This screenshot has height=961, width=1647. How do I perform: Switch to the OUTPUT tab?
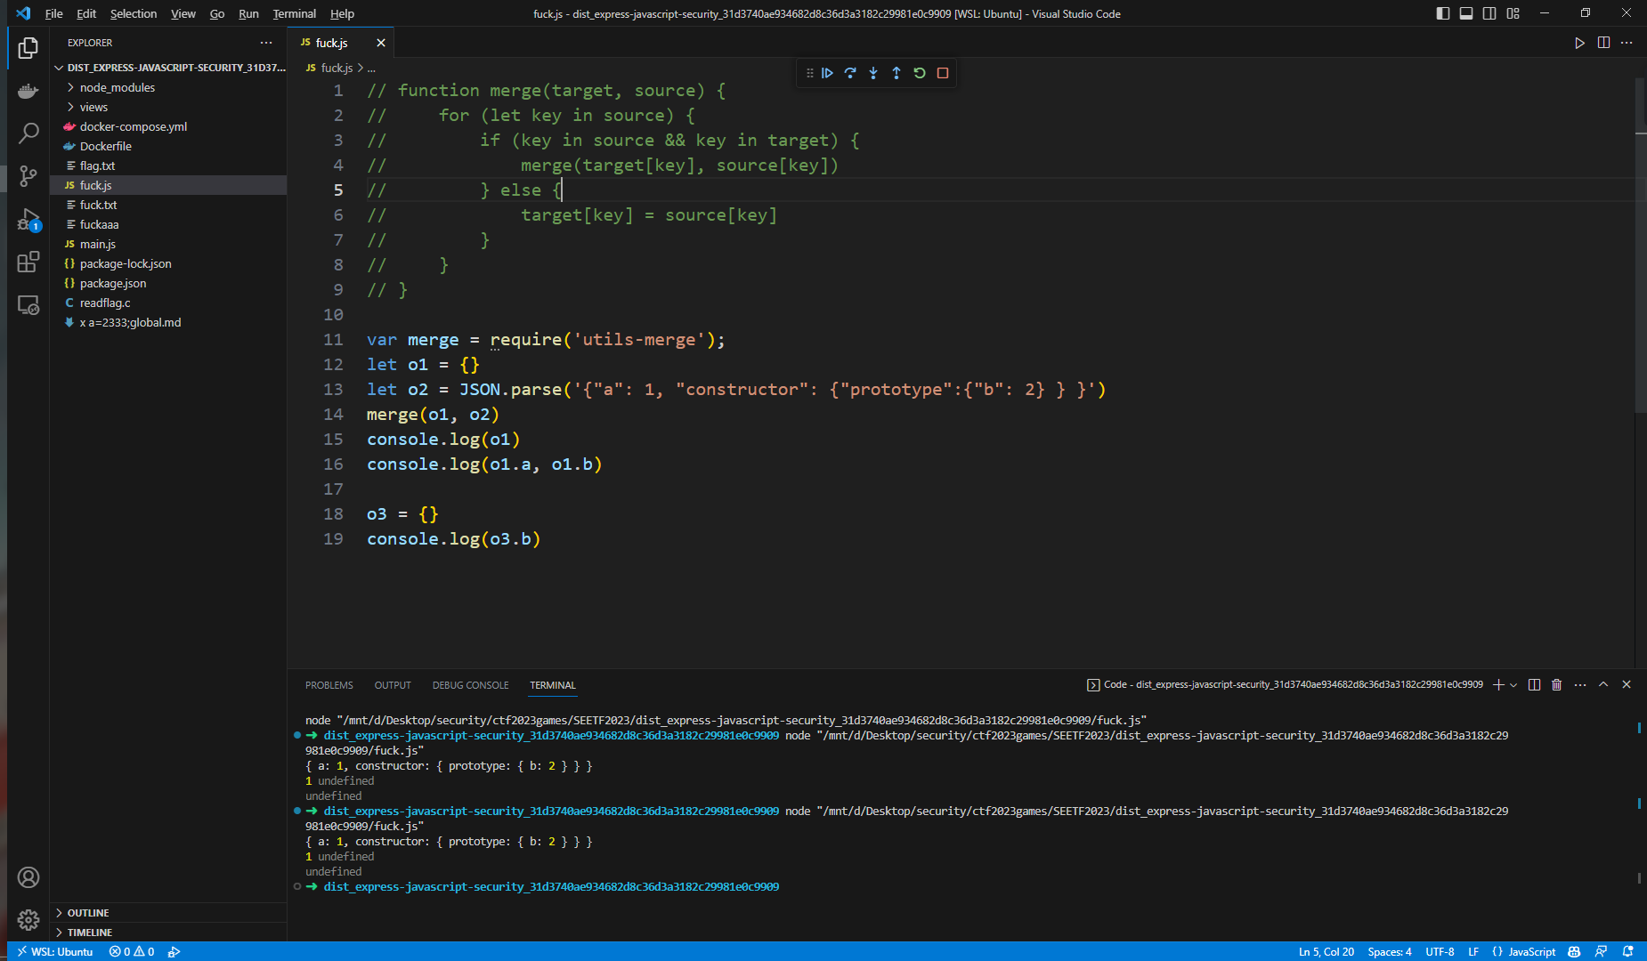click(x=393, y=685)
